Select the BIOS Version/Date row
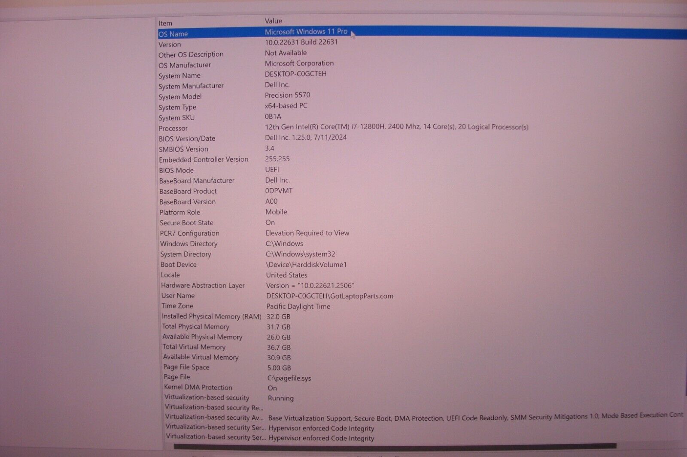The image size is (687, 457). pos(422,138)
